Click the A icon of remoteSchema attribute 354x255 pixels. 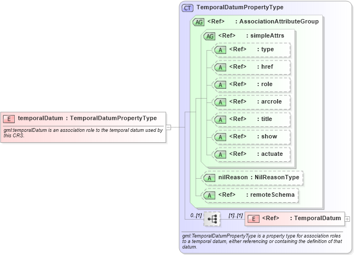click(x=210, y=195)
